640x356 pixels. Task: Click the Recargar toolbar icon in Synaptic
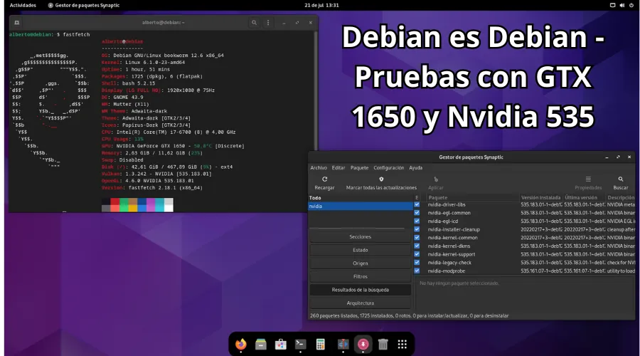pyautogui.click(x=324, y=179)
